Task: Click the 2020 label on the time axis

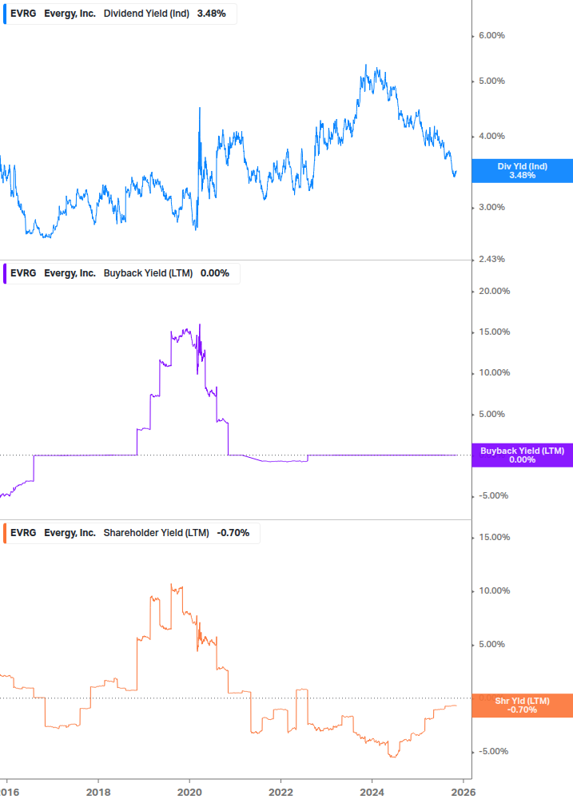Action: coord(189,793)
